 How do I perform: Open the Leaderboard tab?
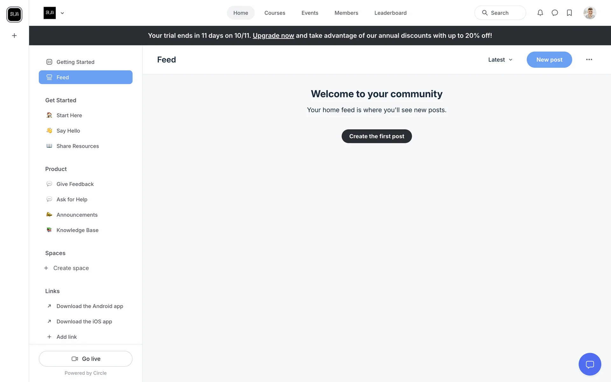390,13
